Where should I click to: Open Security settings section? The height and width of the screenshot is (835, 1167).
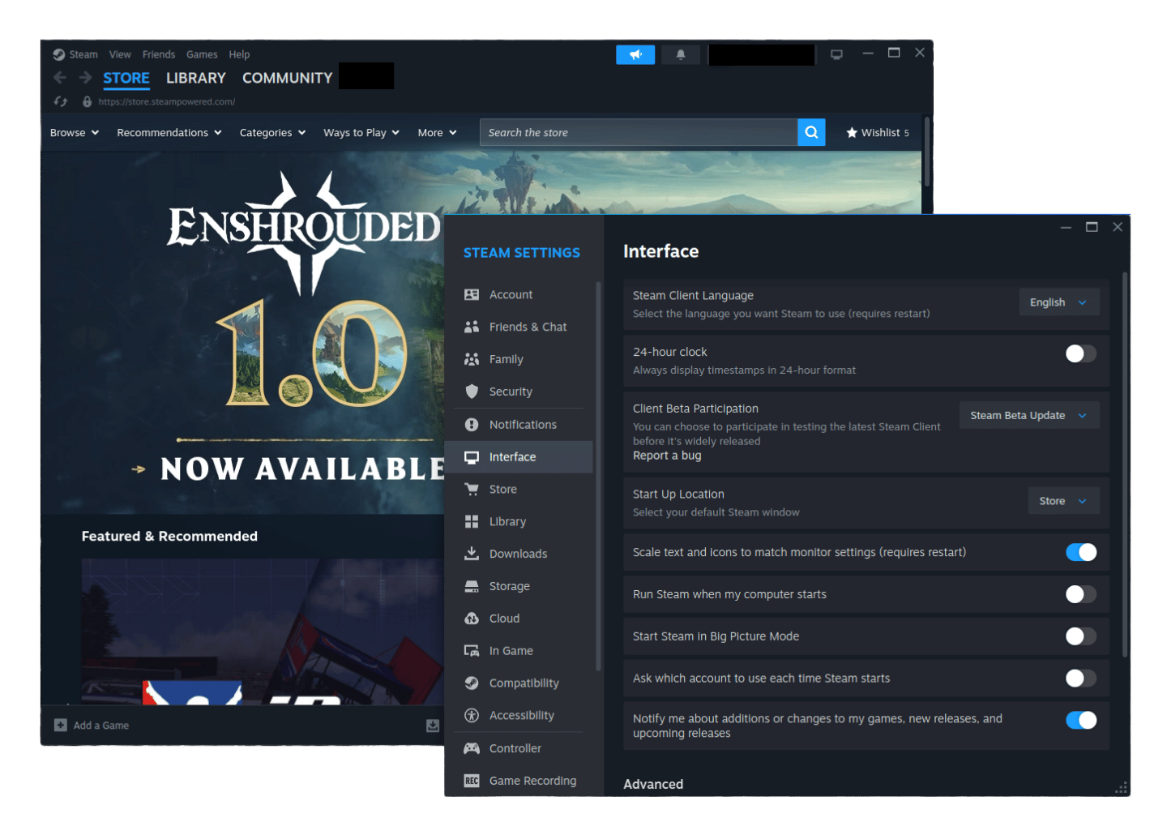(x=519, y=392)
